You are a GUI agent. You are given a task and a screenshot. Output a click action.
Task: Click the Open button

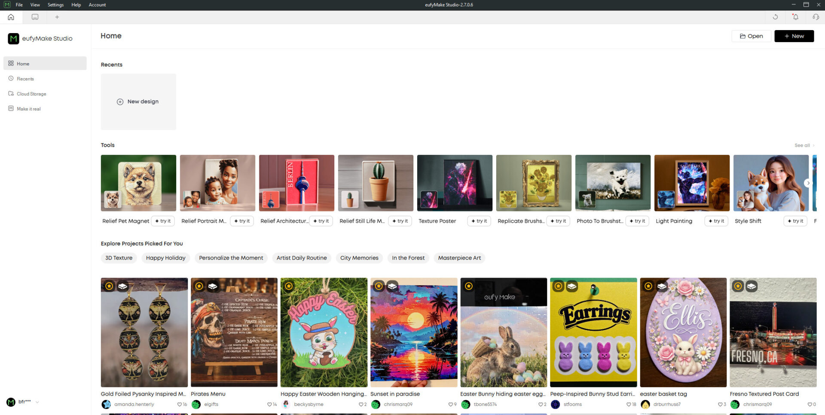coord(751,36)
